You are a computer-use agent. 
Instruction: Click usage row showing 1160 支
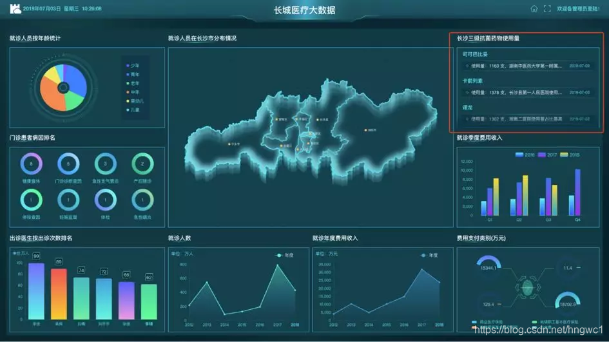pyautogui.click(x=528, y=66)
